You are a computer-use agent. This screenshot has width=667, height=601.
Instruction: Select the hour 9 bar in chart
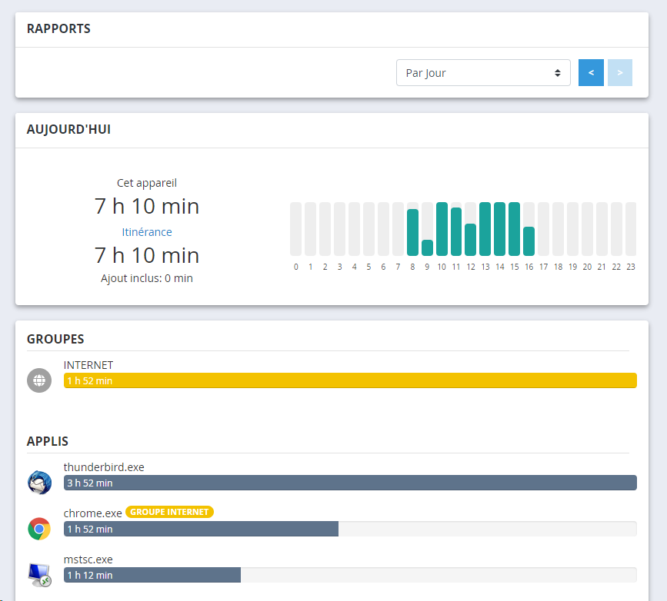tap(427, 247)
